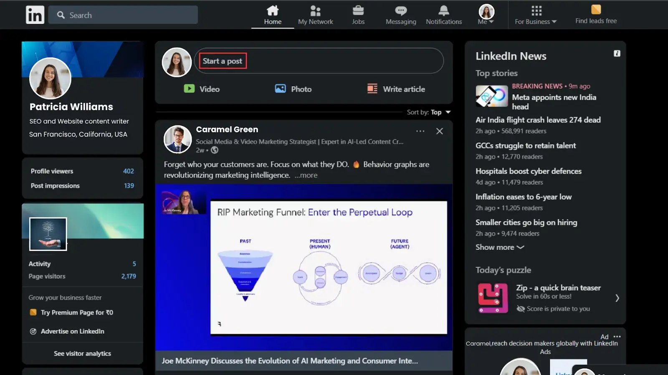Click the Video icon to add video

189,89
